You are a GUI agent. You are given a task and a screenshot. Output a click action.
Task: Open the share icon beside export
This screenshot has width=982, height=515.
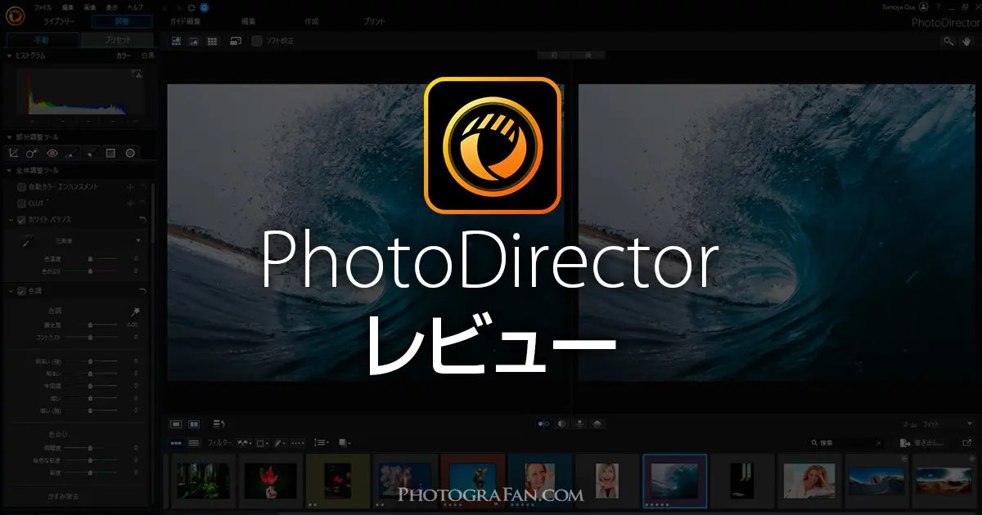pyautogui.click(x=967, y=443)
